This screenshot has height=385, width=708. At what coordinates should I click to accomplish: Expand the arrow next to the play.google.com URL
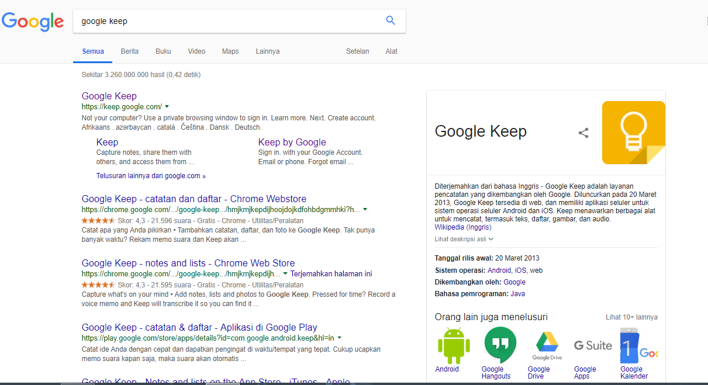pyautogui.click(x=340, y=338)
